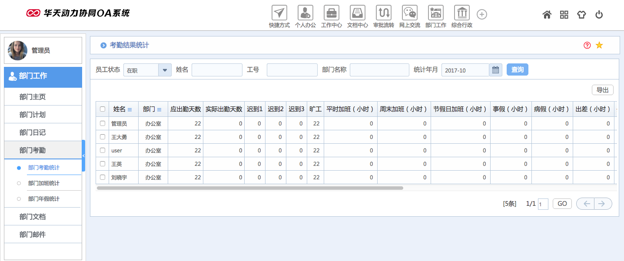Expand the 部门 column sort menu
624x261 pixels.
(x=159, y=109)
